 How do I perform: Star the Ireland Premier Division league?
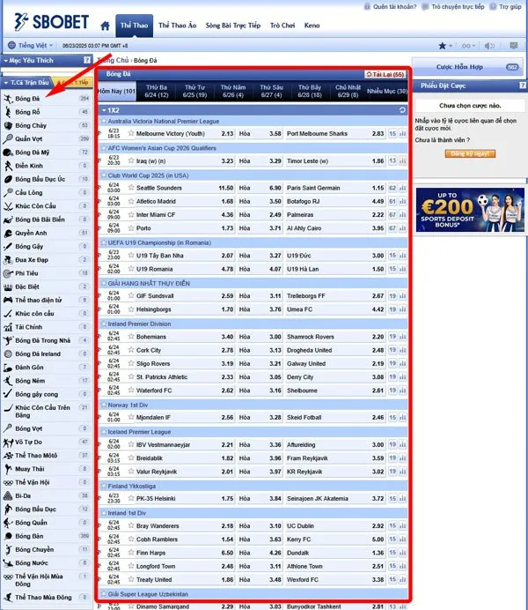point(103,324)
